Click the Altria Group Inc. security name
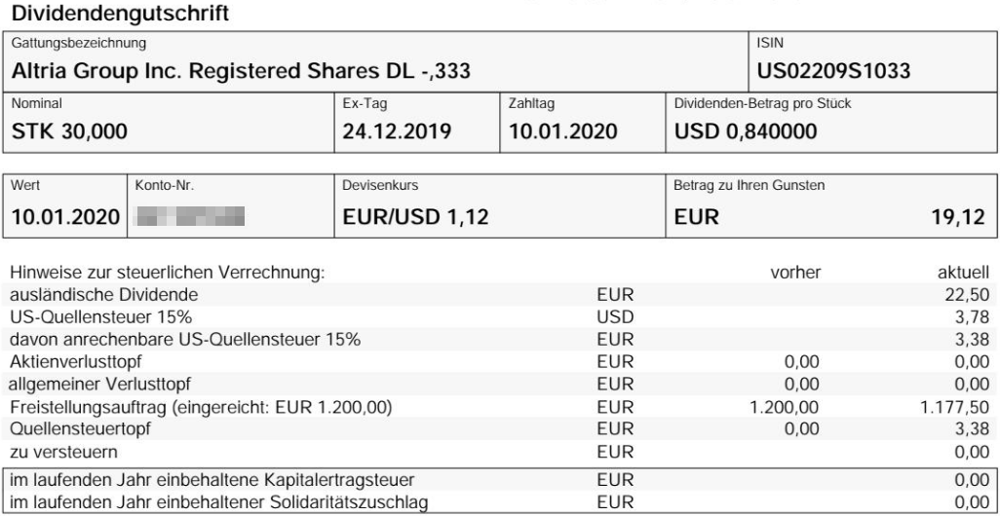 (241, 70)
